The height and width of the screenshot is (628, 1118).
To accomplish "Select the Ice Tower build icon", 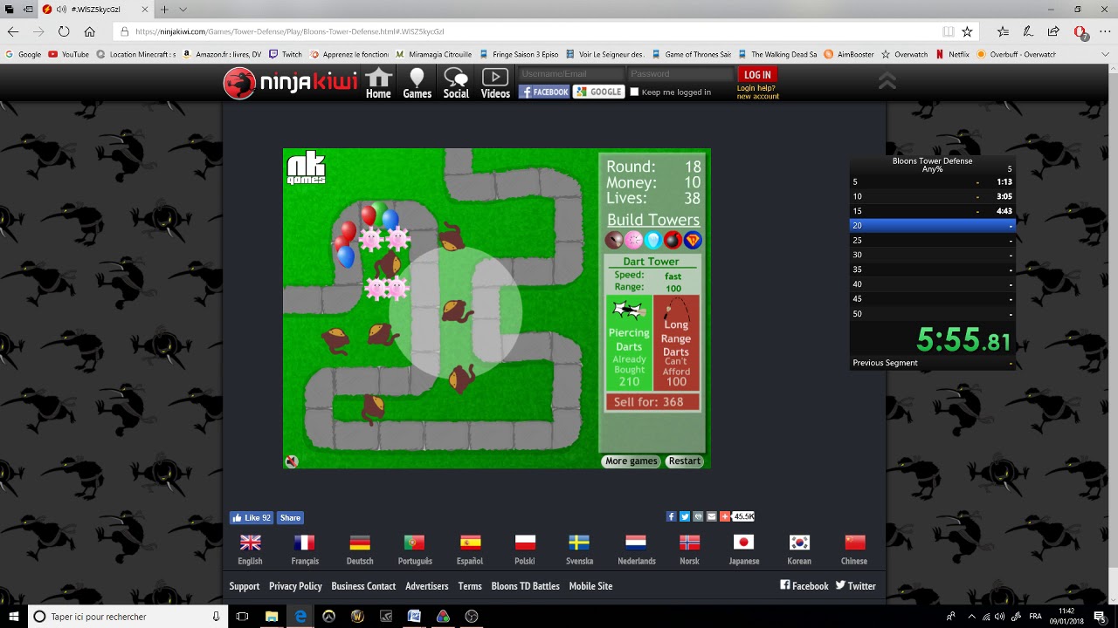I will pos(653,240).
